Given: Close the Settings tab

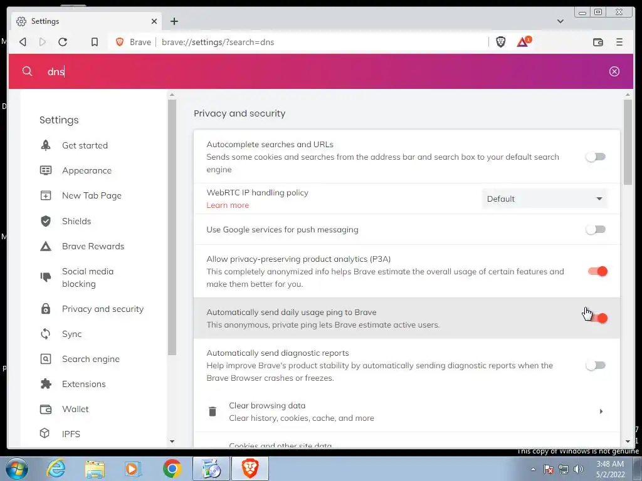Looking at the screenshot, I should (x=154, y=21).
